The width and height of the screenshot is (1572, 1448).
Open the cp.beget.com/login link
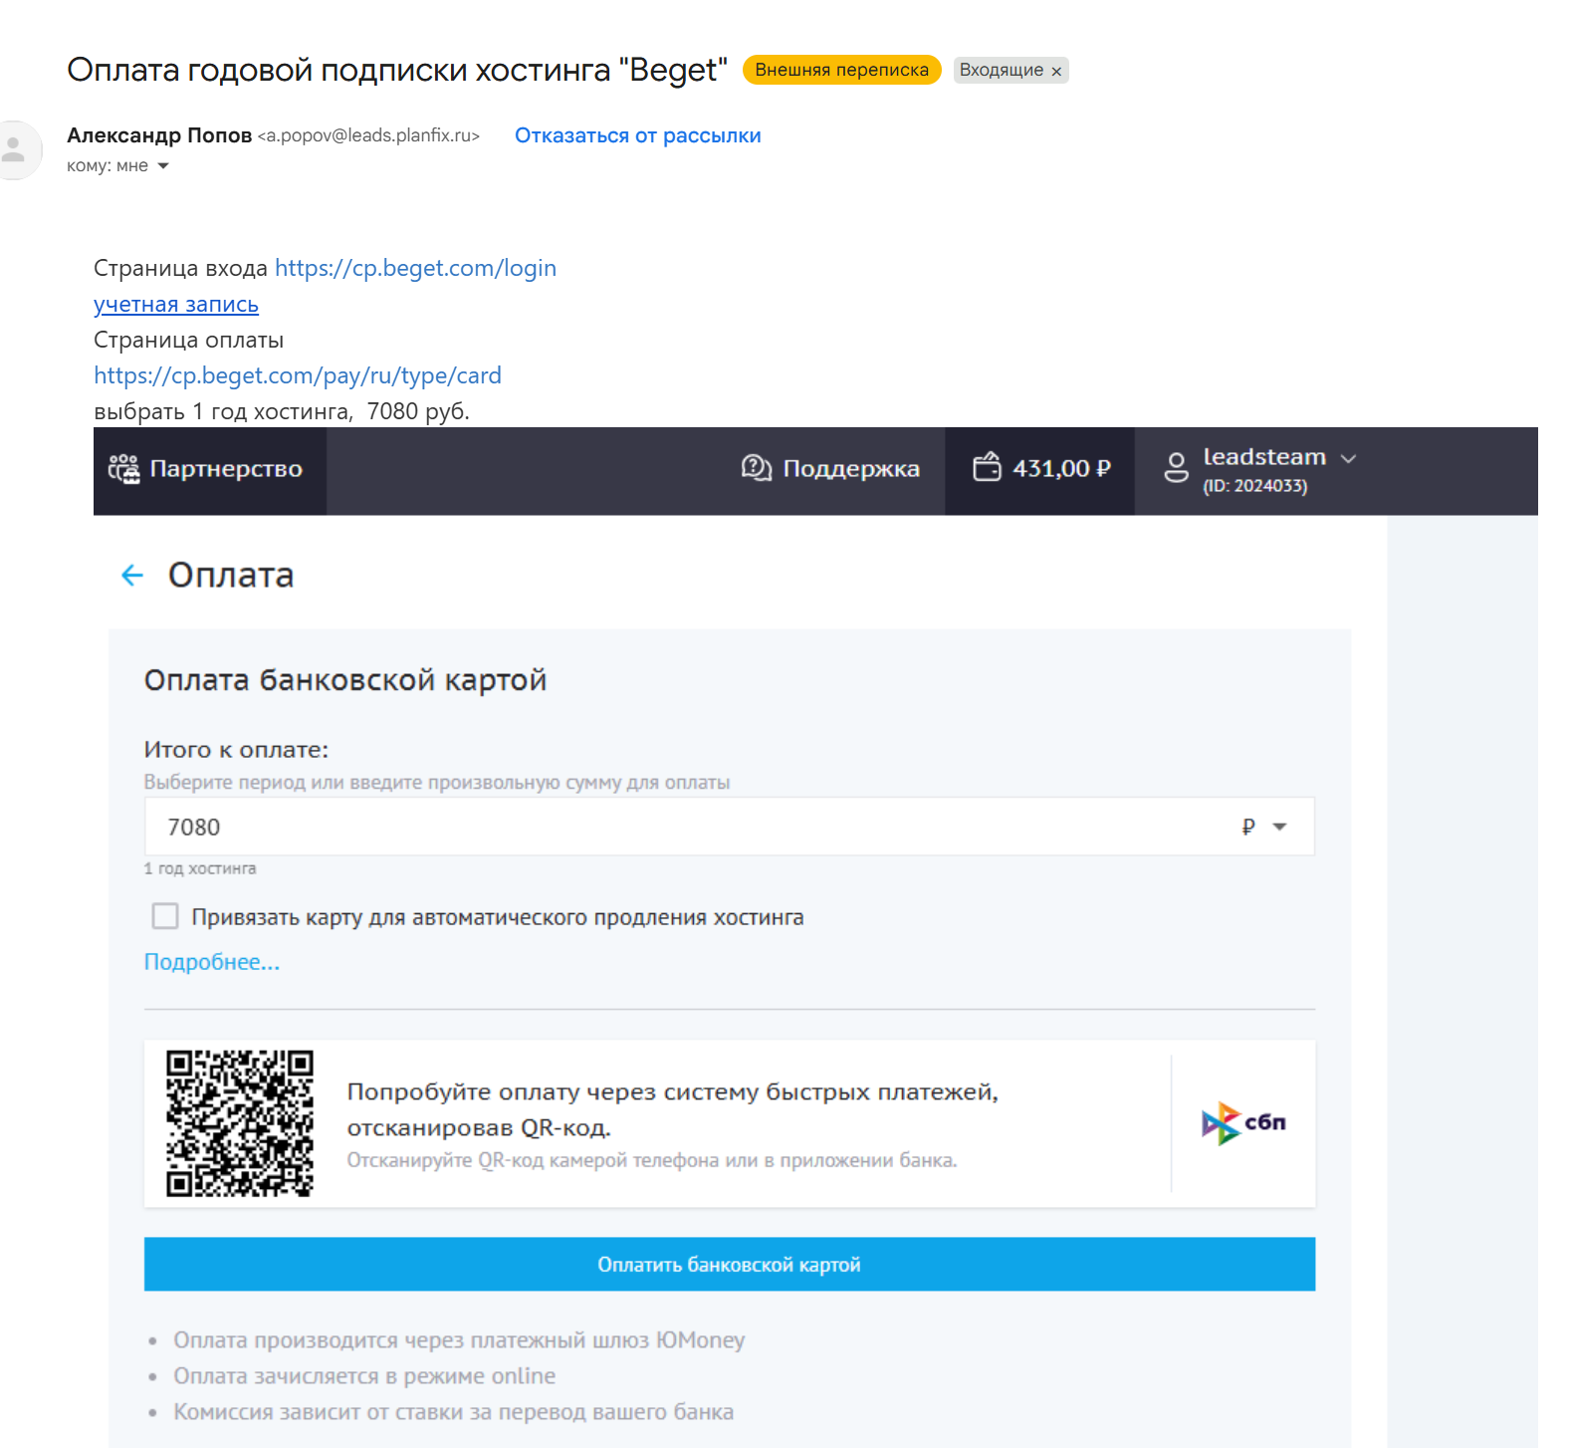click(x=415, y=268)
